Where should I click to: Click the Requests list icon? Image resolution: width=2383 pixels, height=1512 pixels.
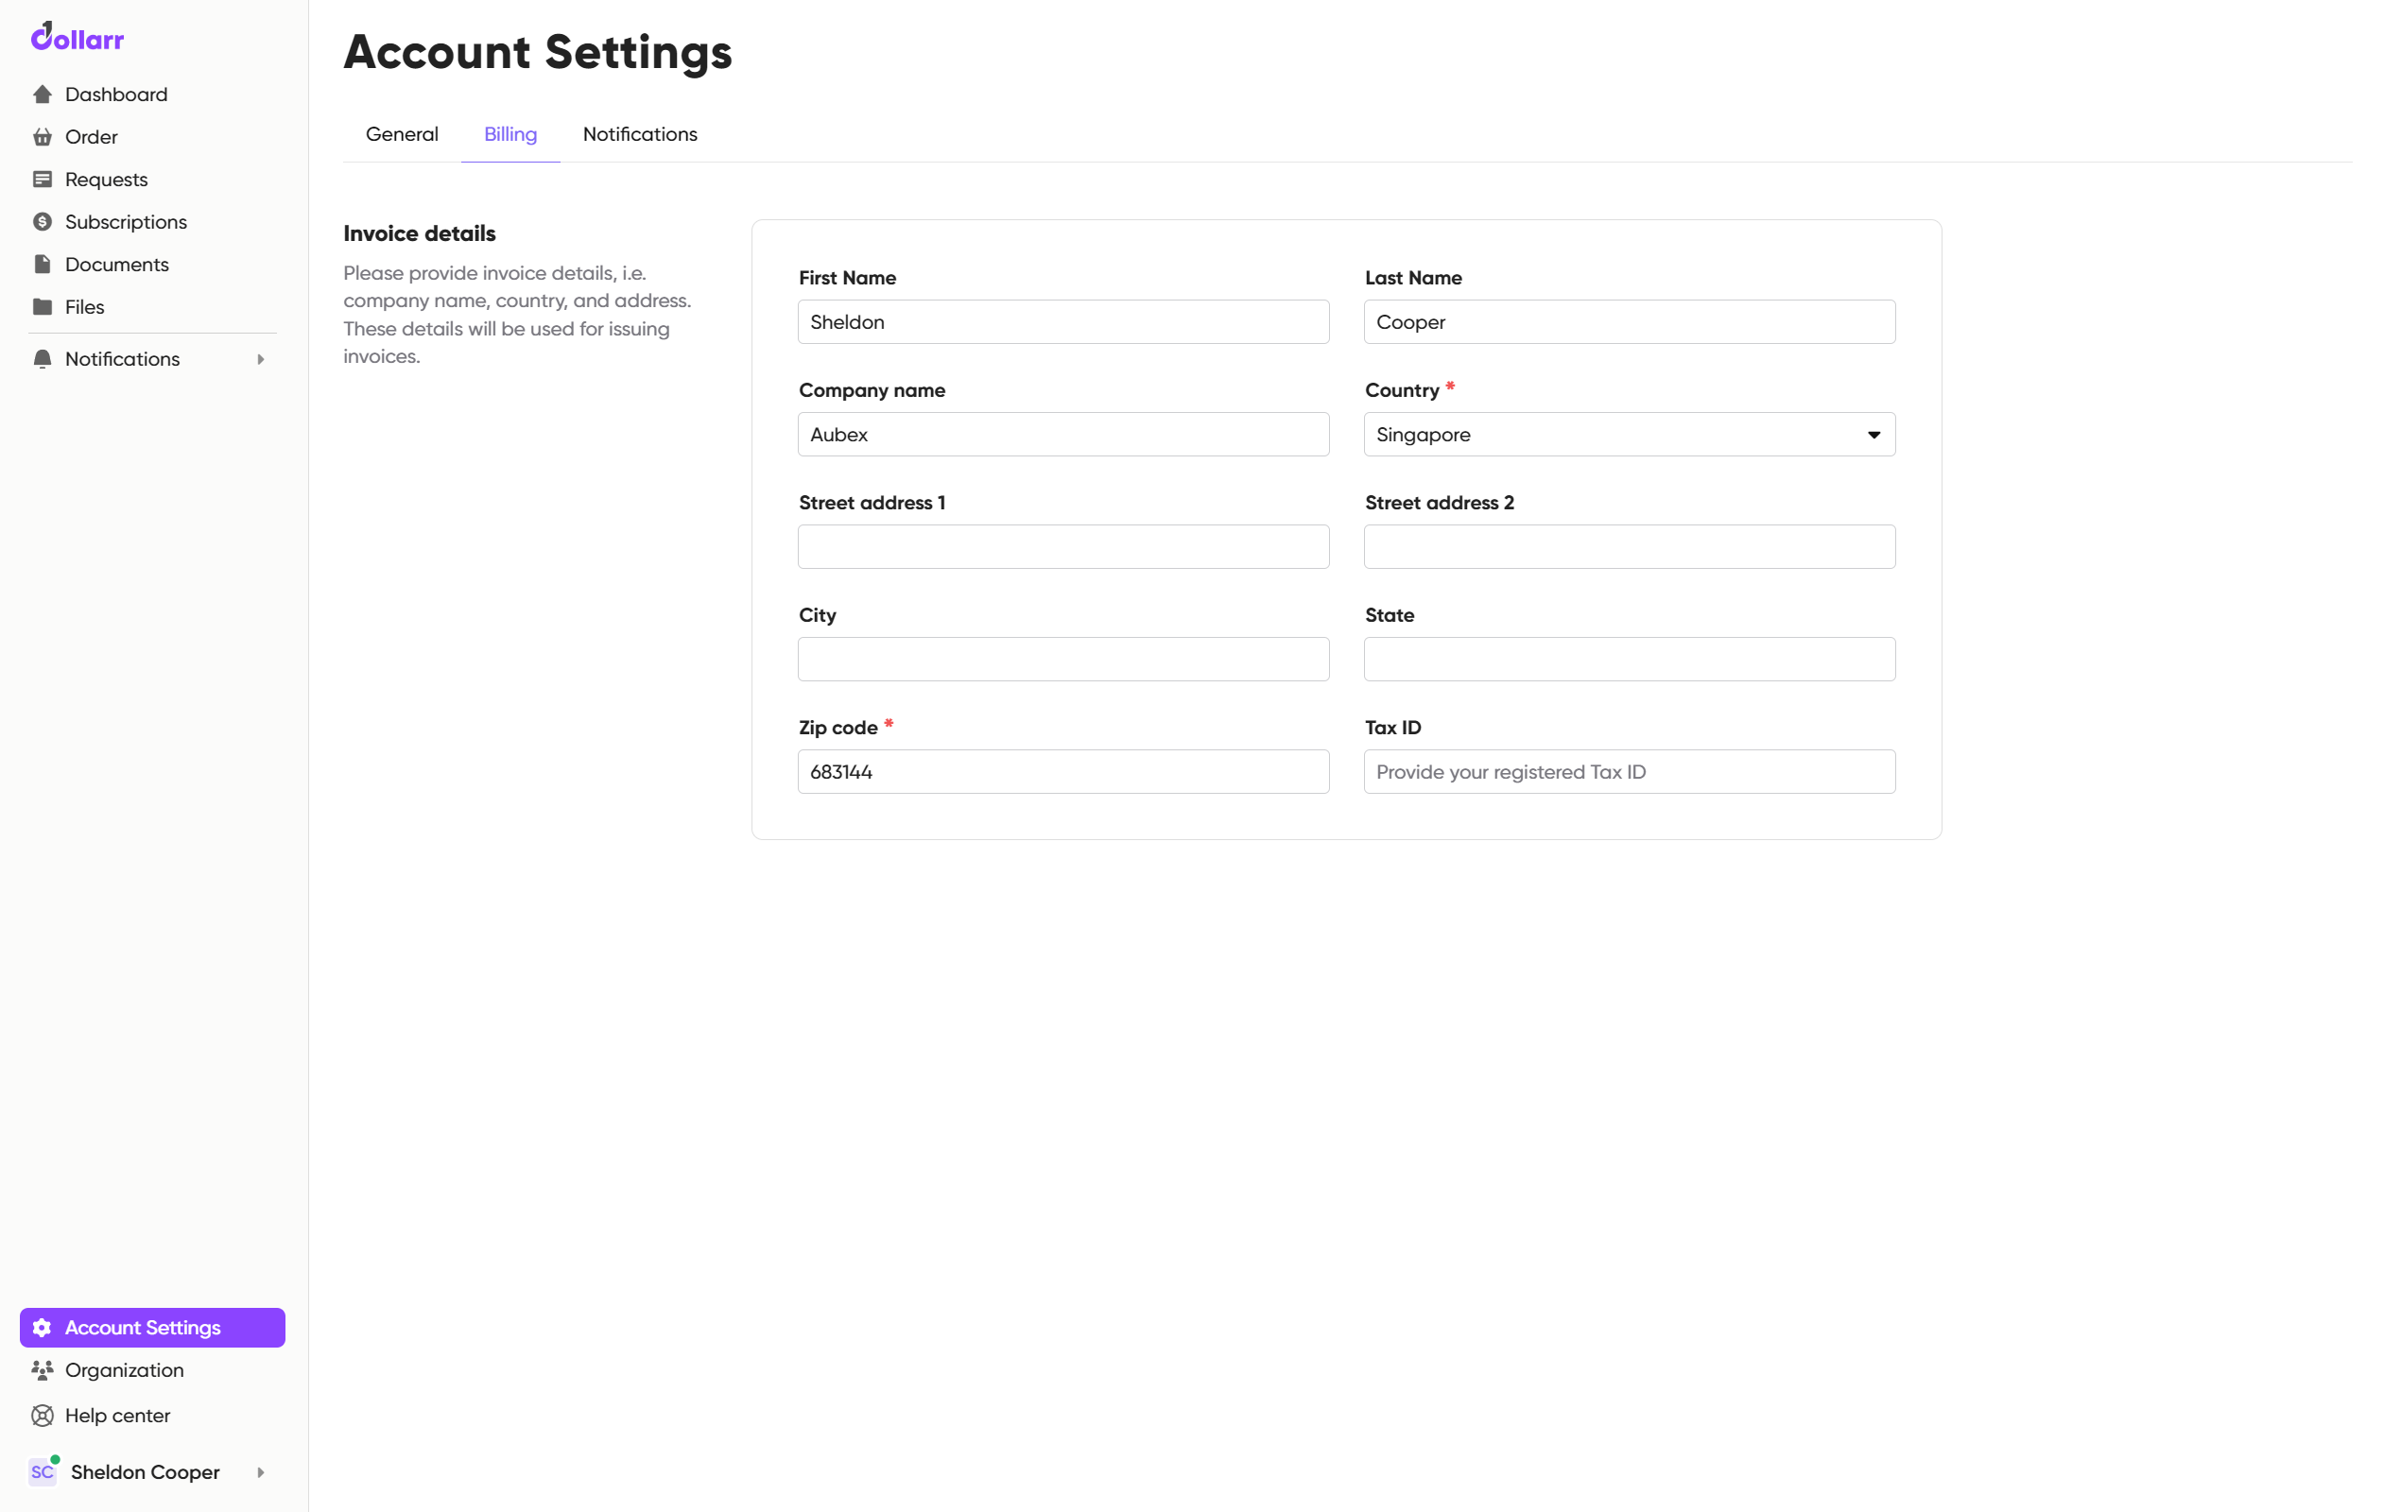coord(43,180)
